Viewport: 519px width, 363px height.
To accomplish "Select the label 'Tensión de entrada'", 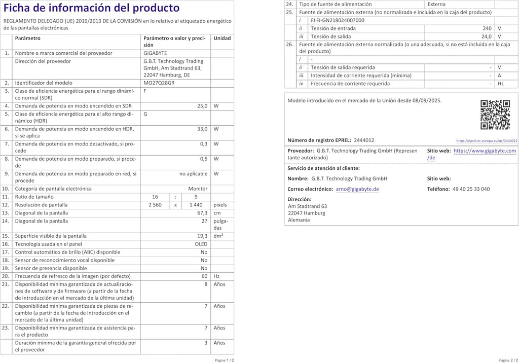I will 333,28.
